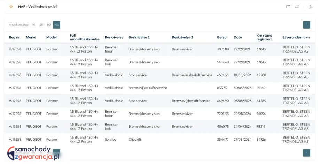Click Bremser foran in 3076.80 row
Screen dimensions: 318x164
pos(111,49)
